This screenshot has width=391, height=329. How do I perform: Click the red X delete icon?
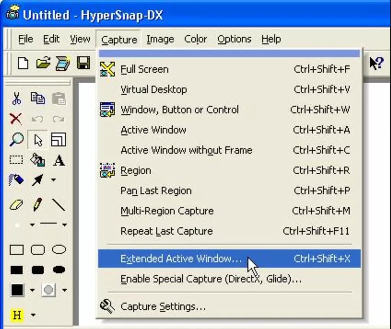click(16, 119)
